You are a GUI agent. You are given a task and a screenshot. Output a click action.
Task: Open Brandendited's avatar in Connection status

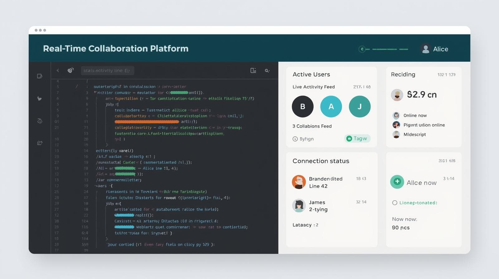[x=299, y=182]
